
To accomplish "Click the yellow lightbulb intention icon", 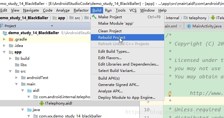I will [x=170, y=94].
